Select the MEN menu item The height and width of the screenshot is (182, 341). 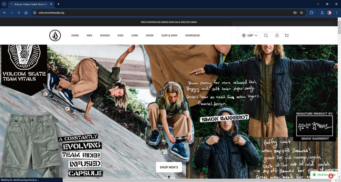89,35
